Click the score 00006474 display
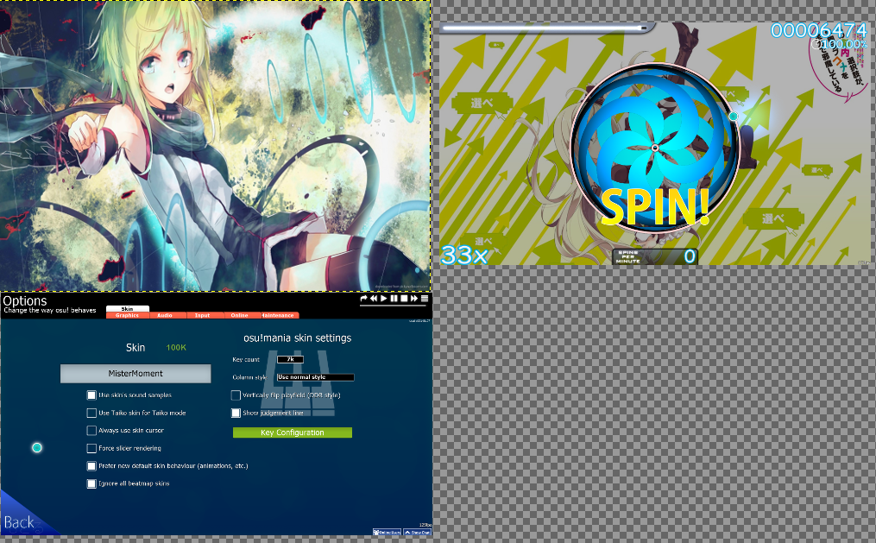 tap(819, 30)
